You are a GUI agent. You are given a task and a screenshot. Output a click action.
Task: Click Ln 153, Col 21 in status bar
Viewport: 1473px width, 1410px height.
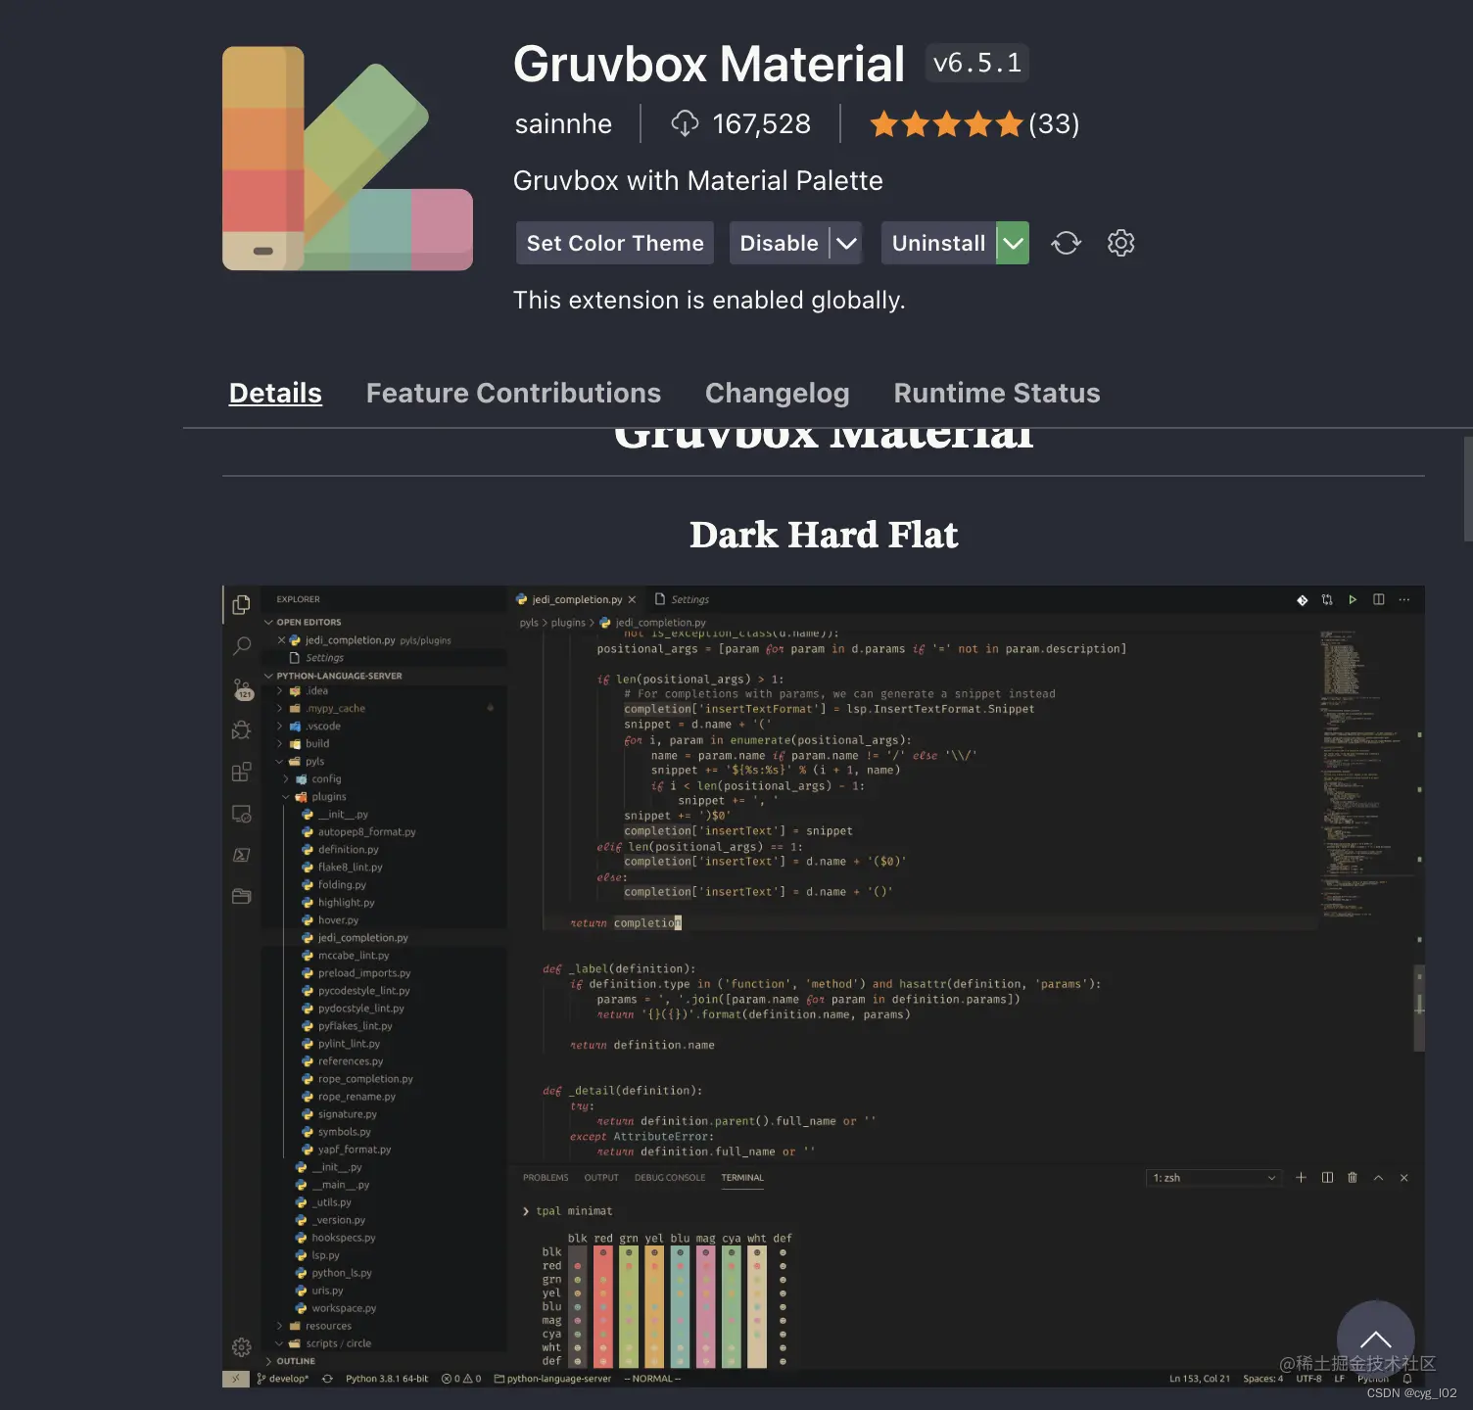1200,1379
